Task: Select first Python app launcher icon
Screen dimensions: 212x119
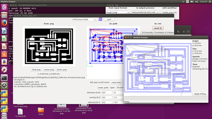Action: point(4,93)
